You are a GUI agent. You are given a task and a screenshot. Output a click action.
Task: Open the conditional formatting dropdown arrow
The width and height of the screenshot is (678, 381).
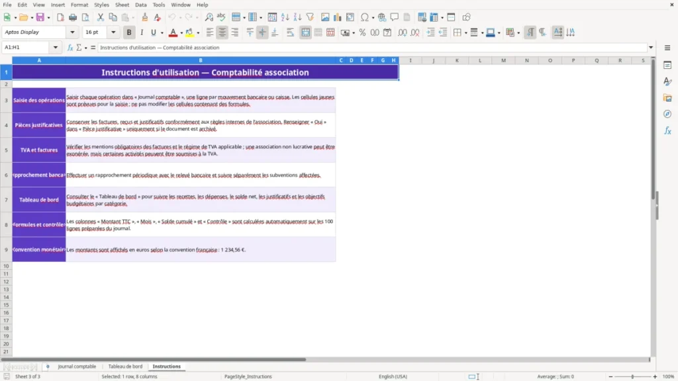[x=518, y=32]
